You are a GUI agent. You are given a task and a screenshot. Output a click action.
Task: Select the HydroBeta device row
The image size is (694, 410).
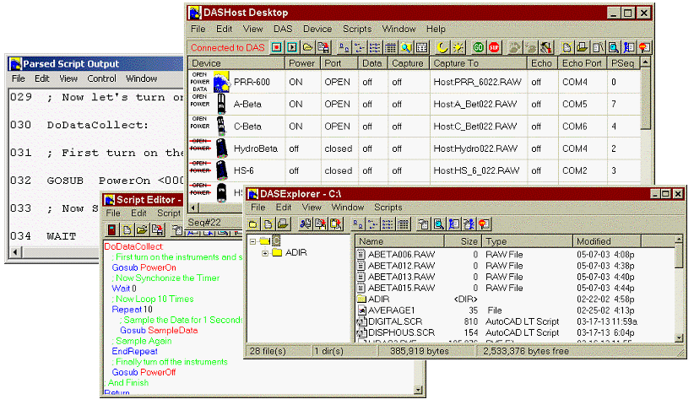(x=415, y=148)
